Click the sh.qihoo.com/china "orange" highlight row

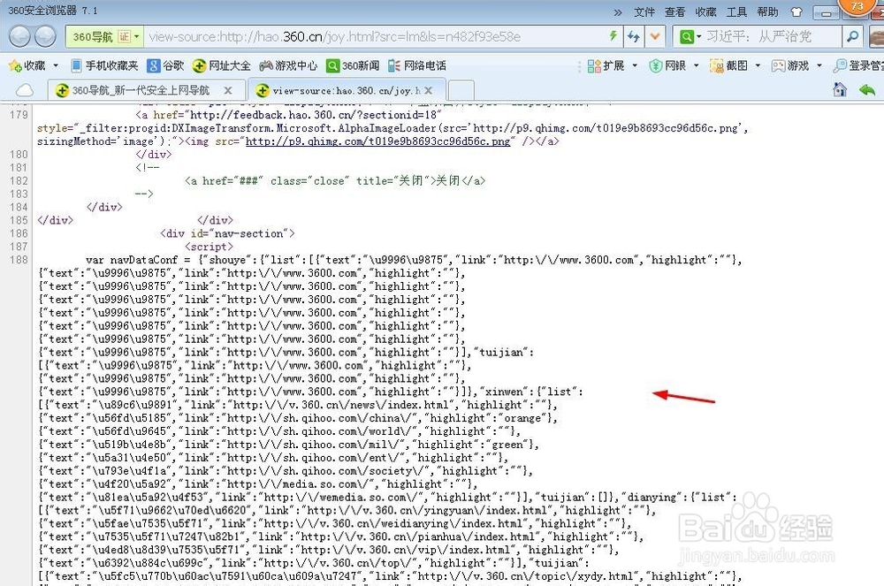[x=297, y=418]
